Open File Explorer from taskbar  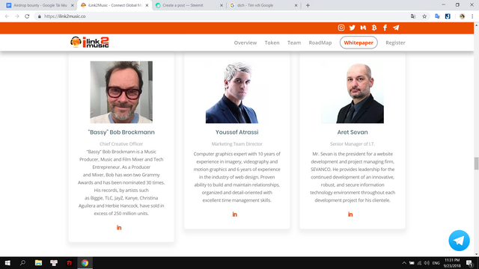coord(38,263)
